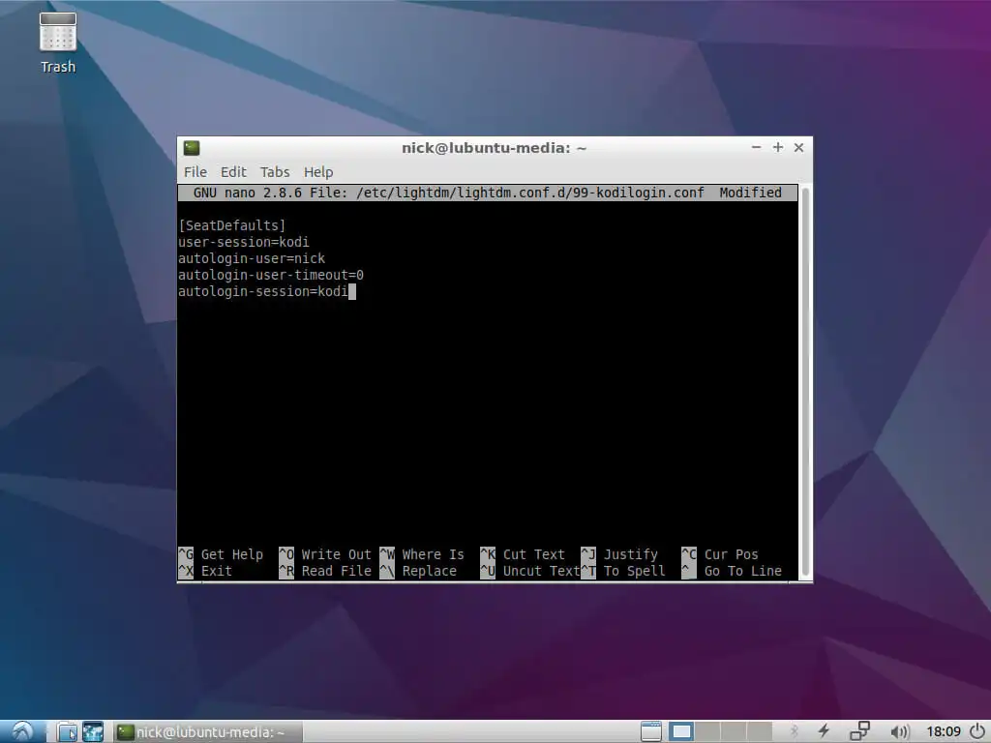
Task: Select nick@lubuntu-media taskbar window button
Action: pyautogui.click(x=208, y=731)
